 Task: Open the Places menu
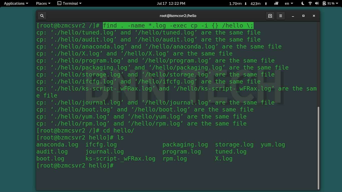(x=43, y=3)
